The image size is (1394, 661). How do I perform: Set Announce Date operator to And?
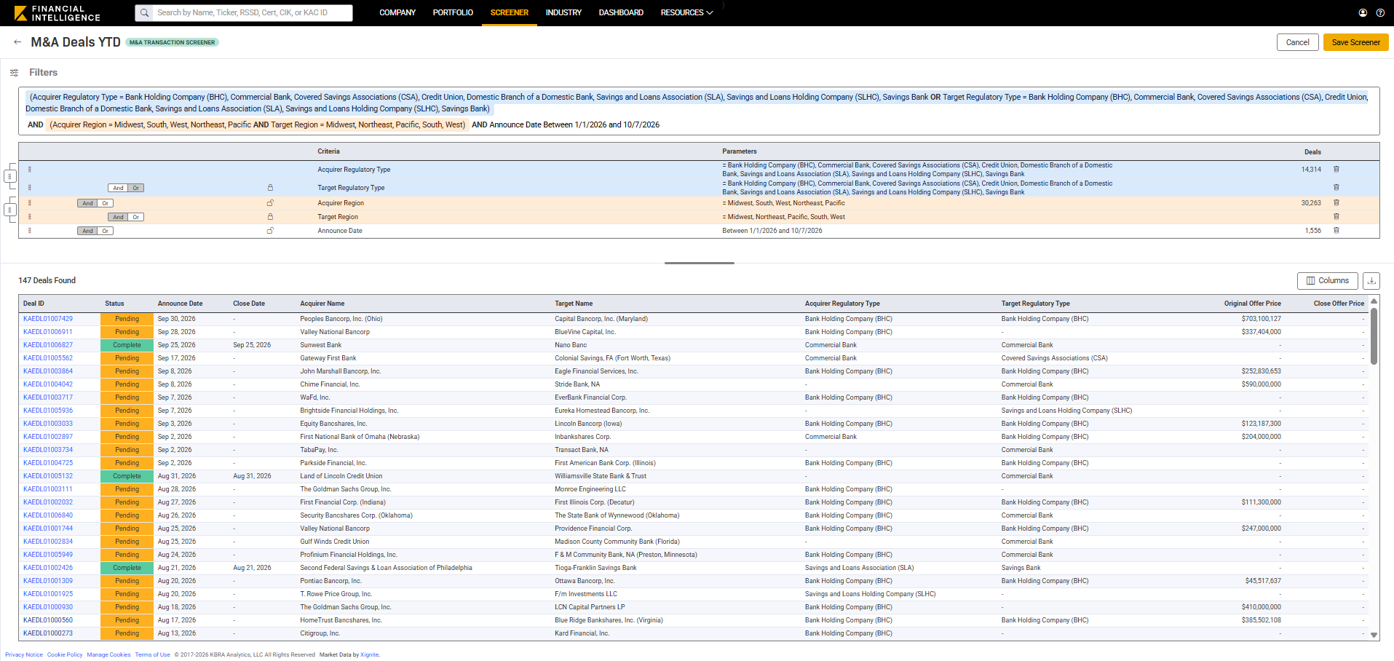pos(87,231)
